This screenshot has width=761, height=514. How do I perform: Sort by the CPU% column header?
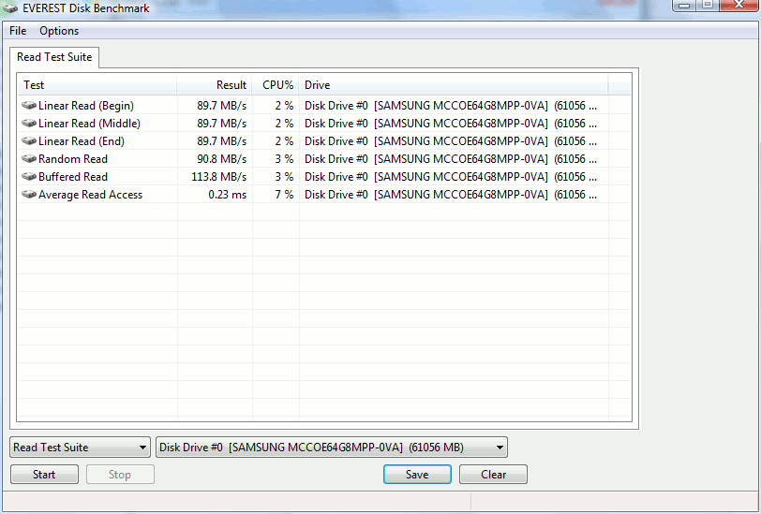click(276, 85)
